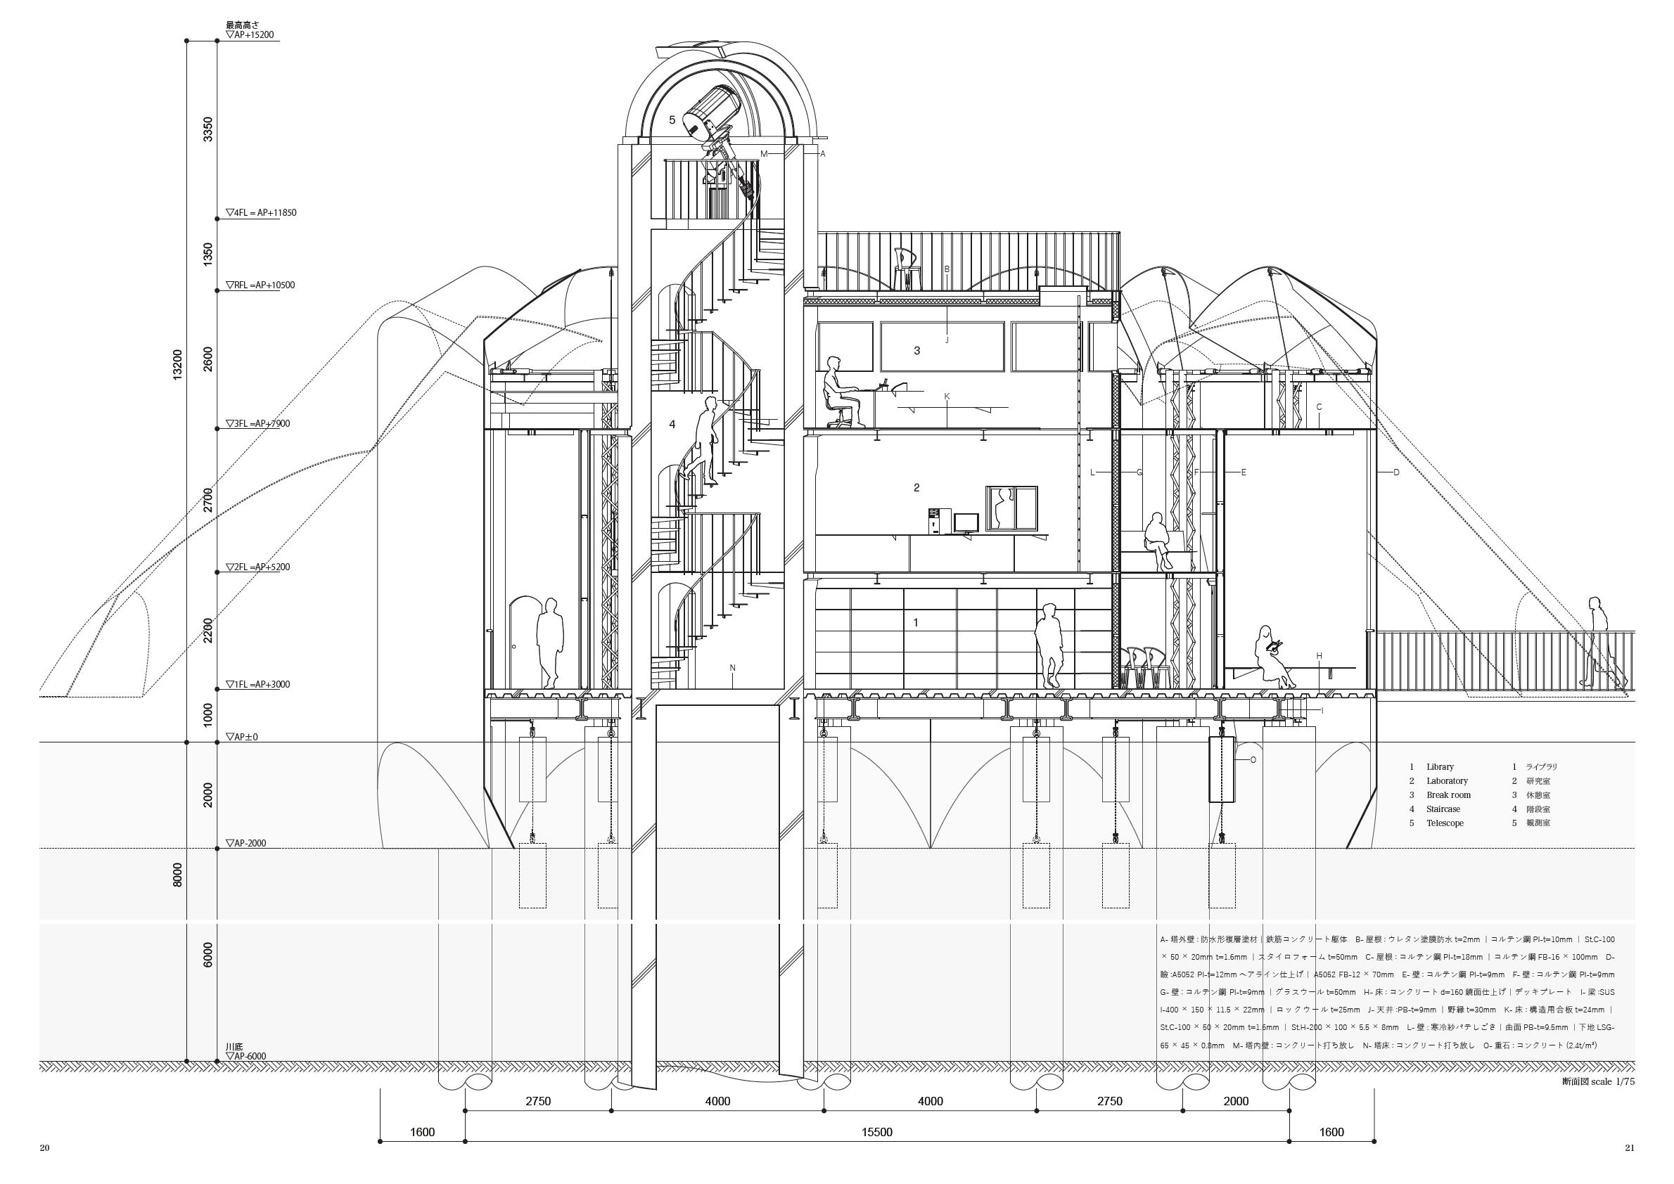The image size is (1674, 1184).
Task: Click room number 3 in the break room
Action: pyautogui.click(x=917, y=351)
